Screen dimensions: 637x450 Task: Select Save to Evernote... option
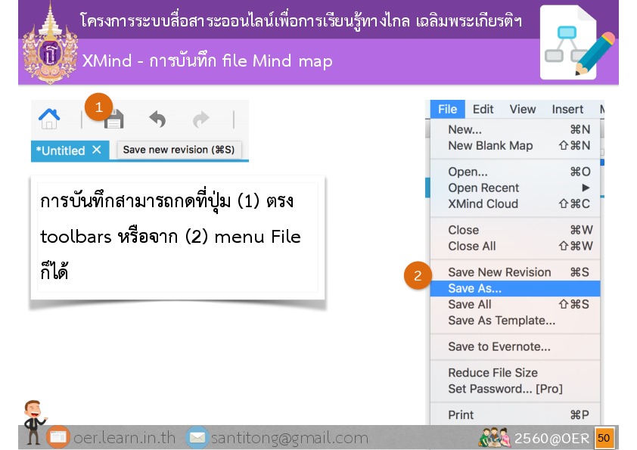[x=499, y=347]
